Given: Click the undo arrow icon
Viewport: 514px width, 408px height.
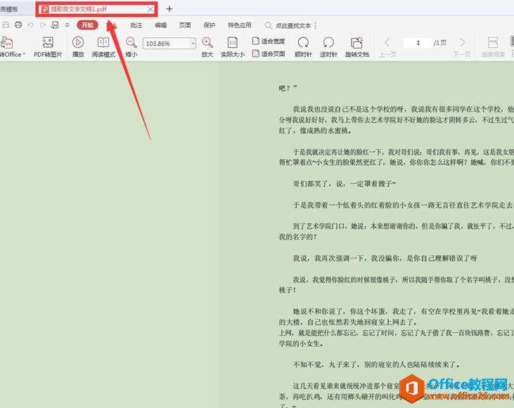Looking at the screenshot, I should point(30,25).
